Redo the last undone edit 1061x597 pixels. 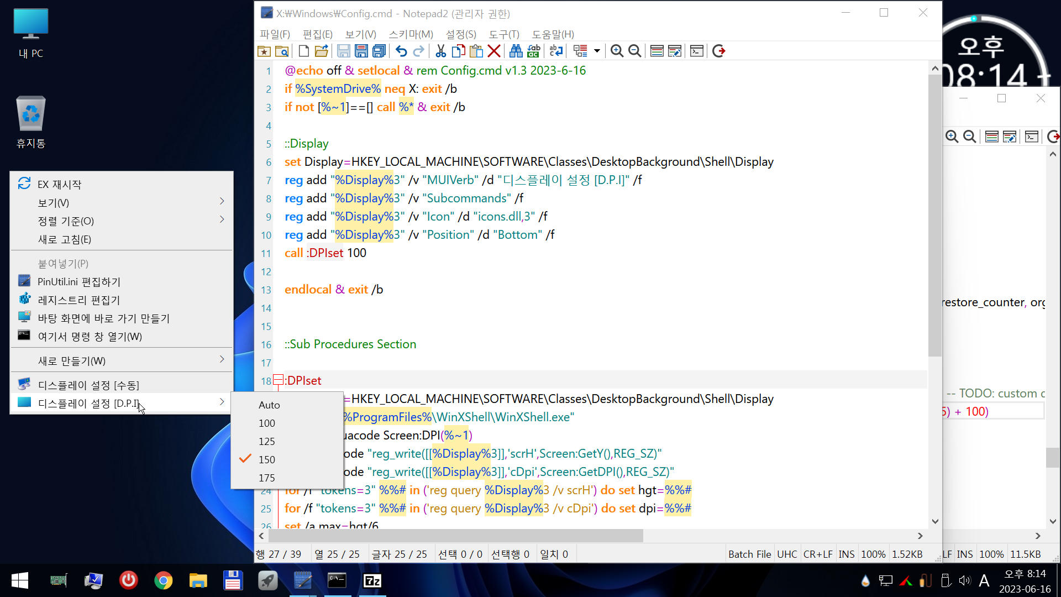[x=418, y=51]
